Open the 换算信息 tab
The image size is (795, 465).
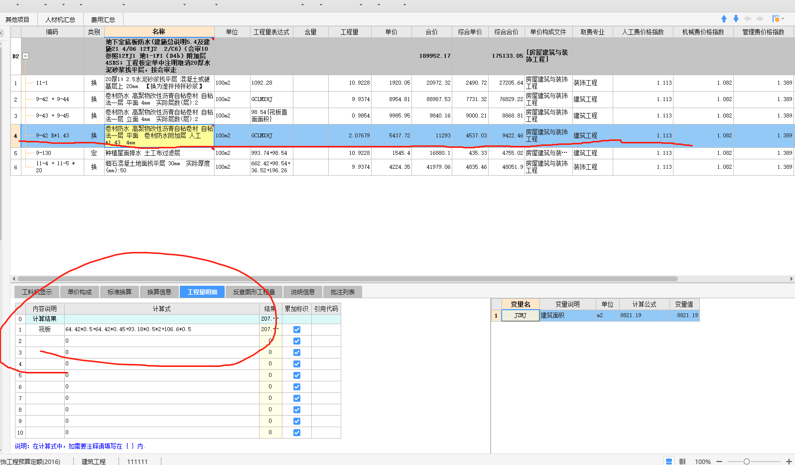point(159,292)
